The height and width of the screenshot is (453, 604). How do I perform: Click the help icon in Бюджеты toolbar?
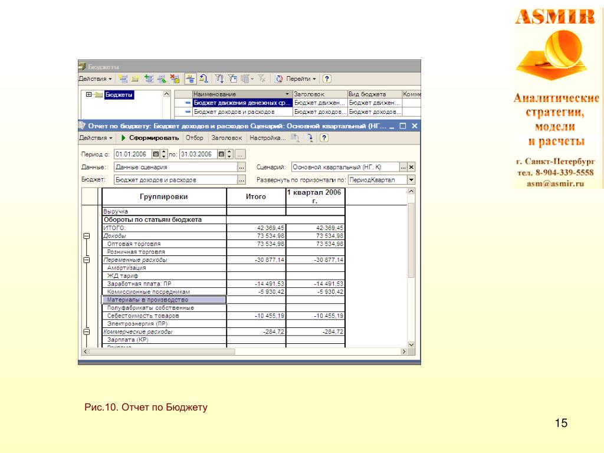327,79
